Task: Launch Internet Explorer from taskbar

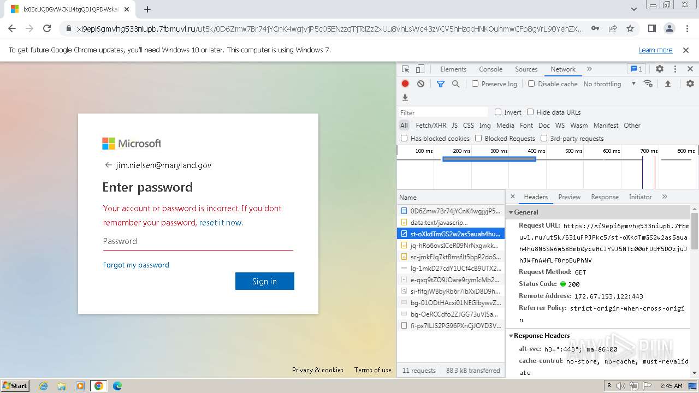Action: point(44,386)
